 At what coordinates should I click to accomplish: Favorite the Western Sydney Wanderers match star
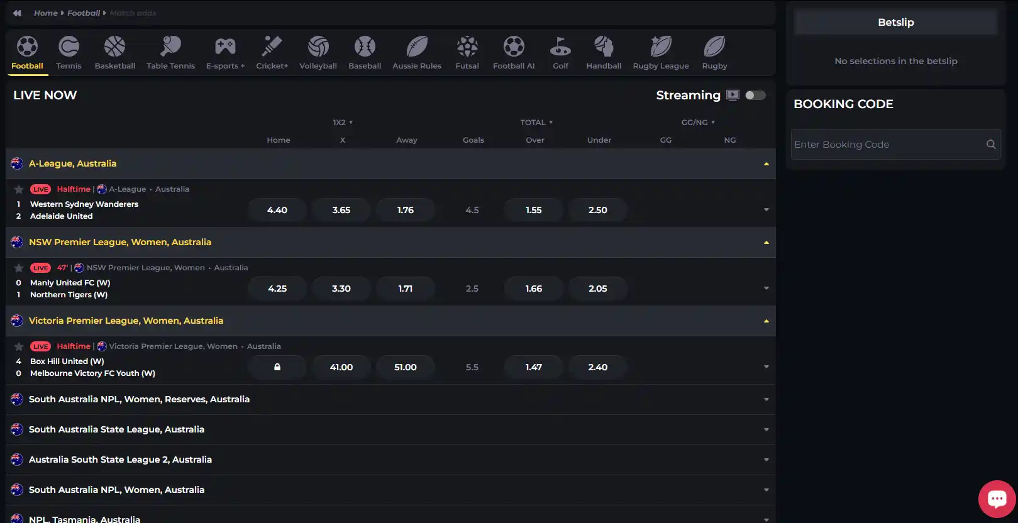tap(19, 189)
